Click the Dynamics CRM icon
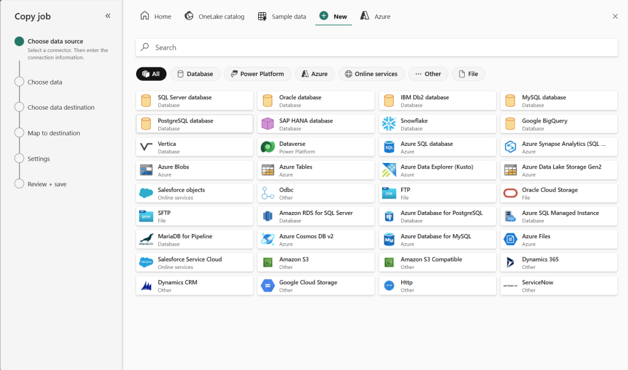 pos(146,286)
